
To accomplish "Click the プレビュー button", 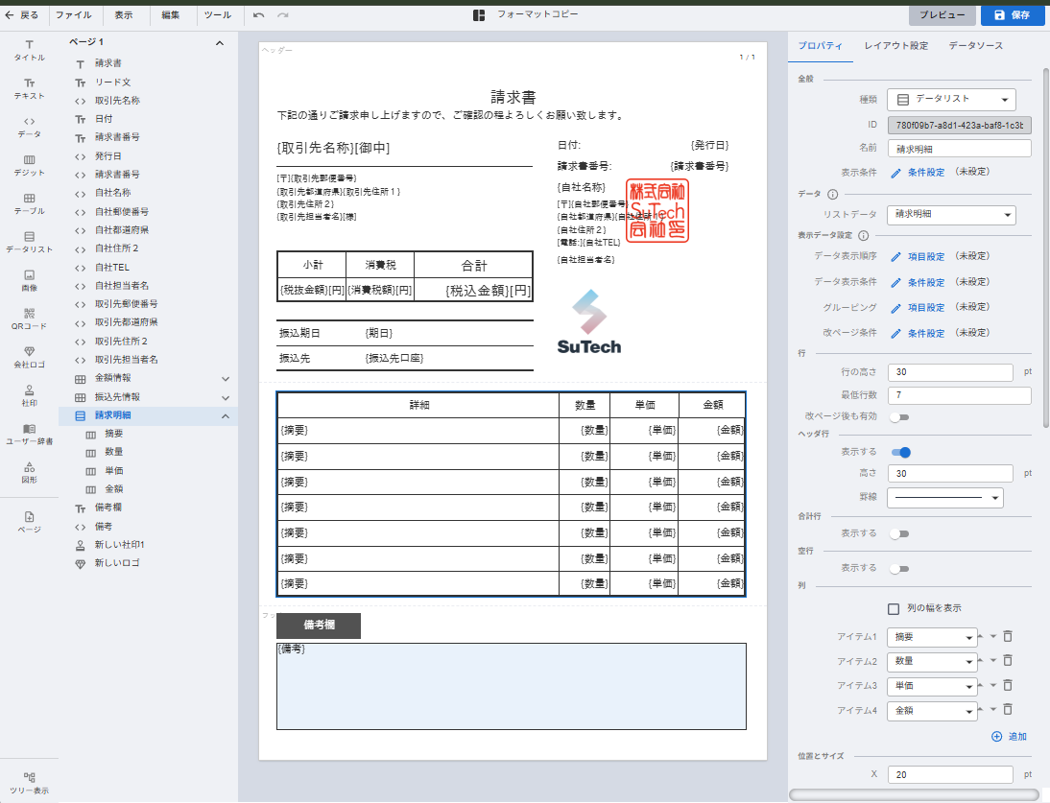I will tap(943, 15).
